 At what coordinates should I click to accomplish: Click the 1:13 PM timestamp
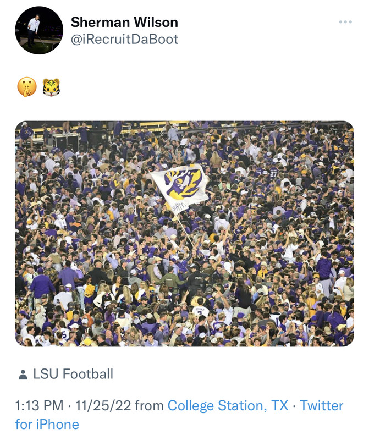coord(39,406)
